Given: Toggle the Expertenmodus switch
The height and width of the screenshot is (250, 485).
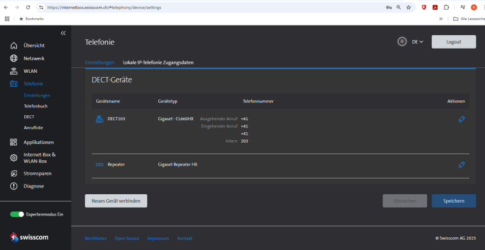Looking at the screenshot, I should tap(17, 214).
